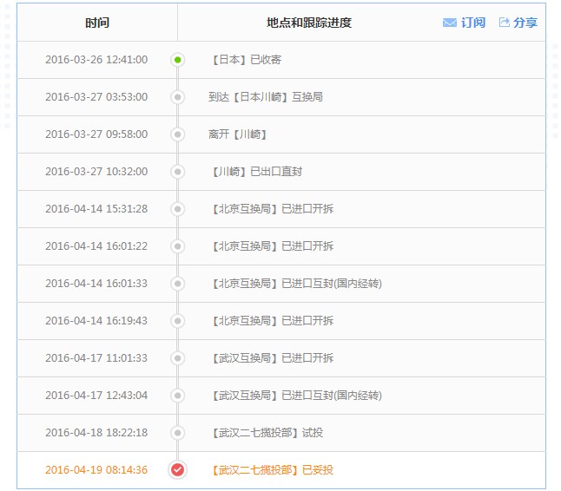Click the timeline dot at 2016-04-14 16:19:43
Viewport: 561px width, 491px height.
177,321
